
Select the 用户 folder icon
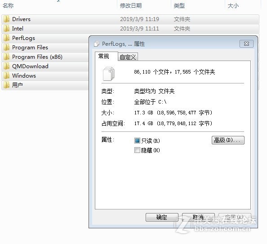pos(6,85)
